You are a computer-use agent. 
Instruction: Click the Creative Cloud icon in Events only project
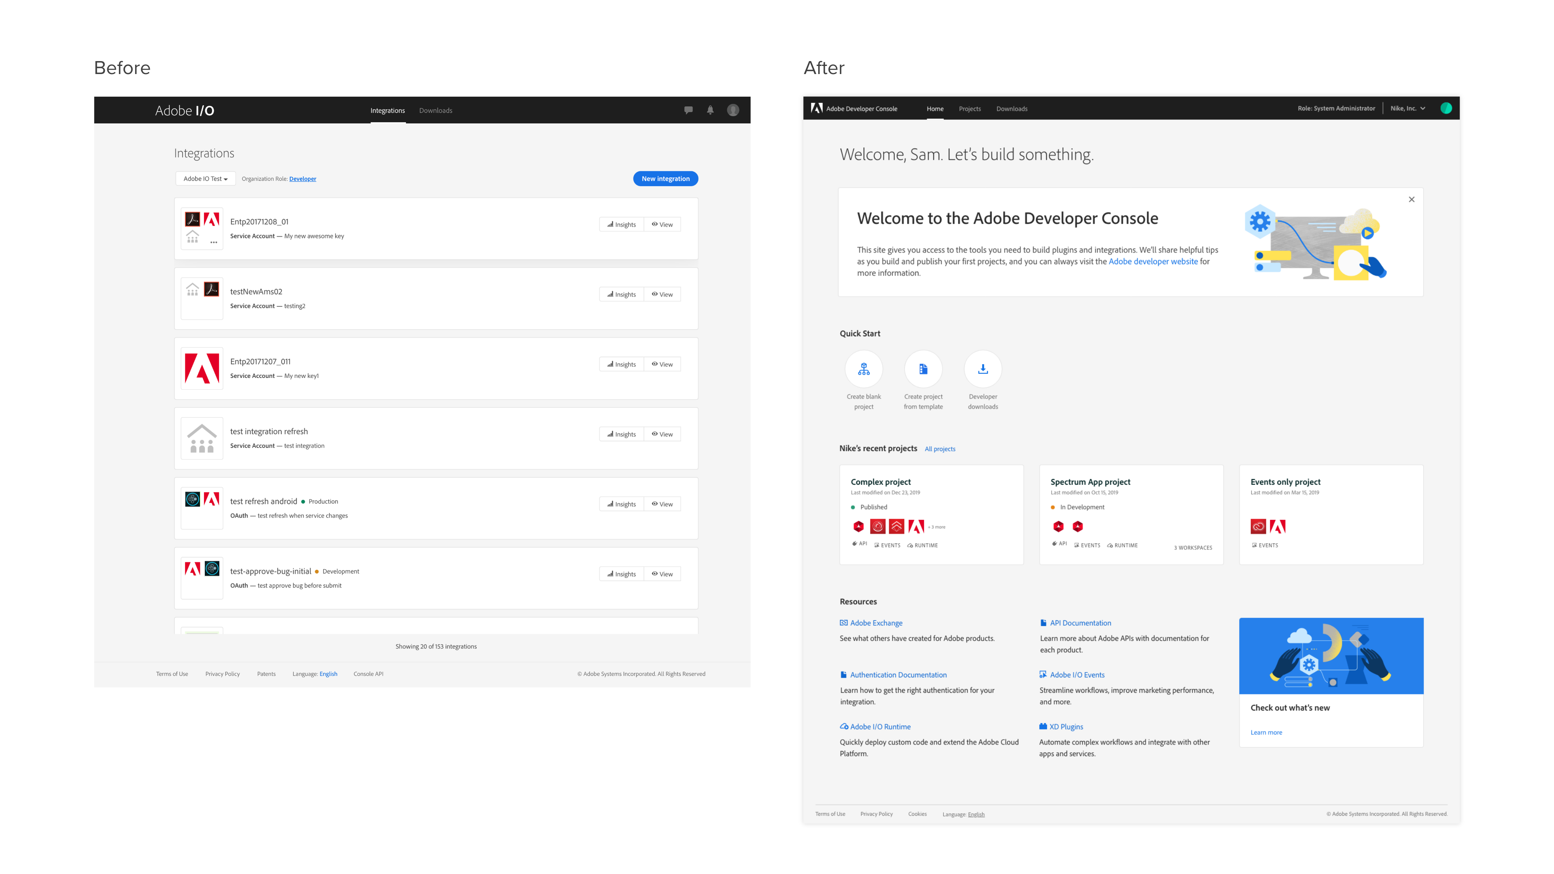point(1259,526)
